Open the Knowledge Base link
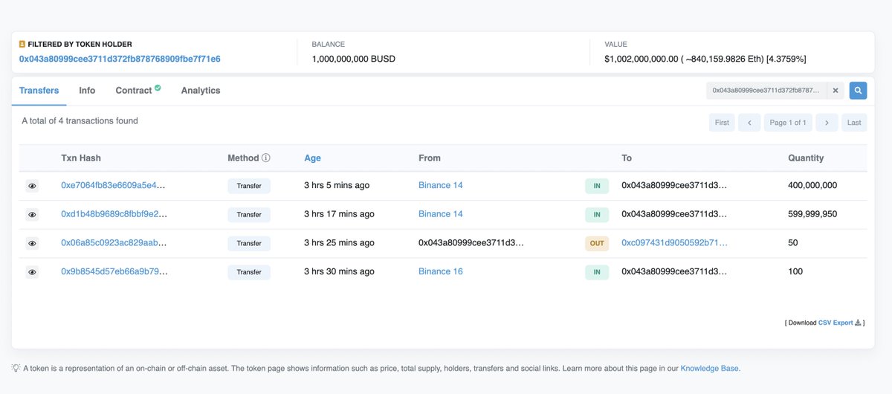892x394 pixels. pos(710,368)
